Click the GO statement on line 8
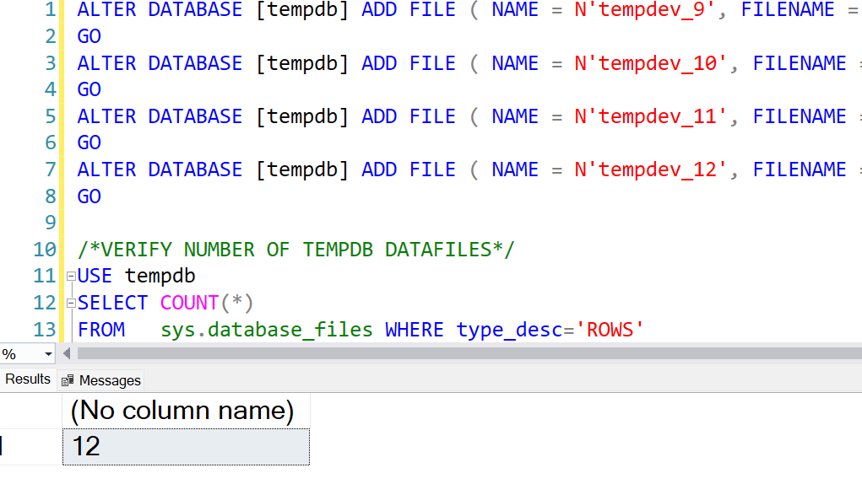 click(x=89, y=196)
